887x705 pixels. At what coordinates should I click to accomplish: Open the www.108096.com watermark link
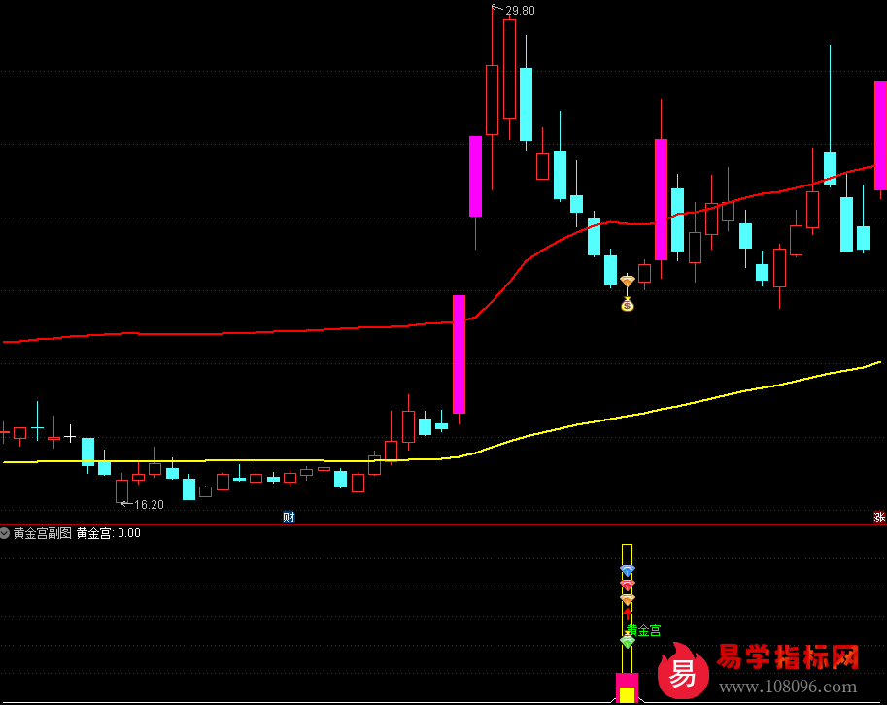(788, 688)
